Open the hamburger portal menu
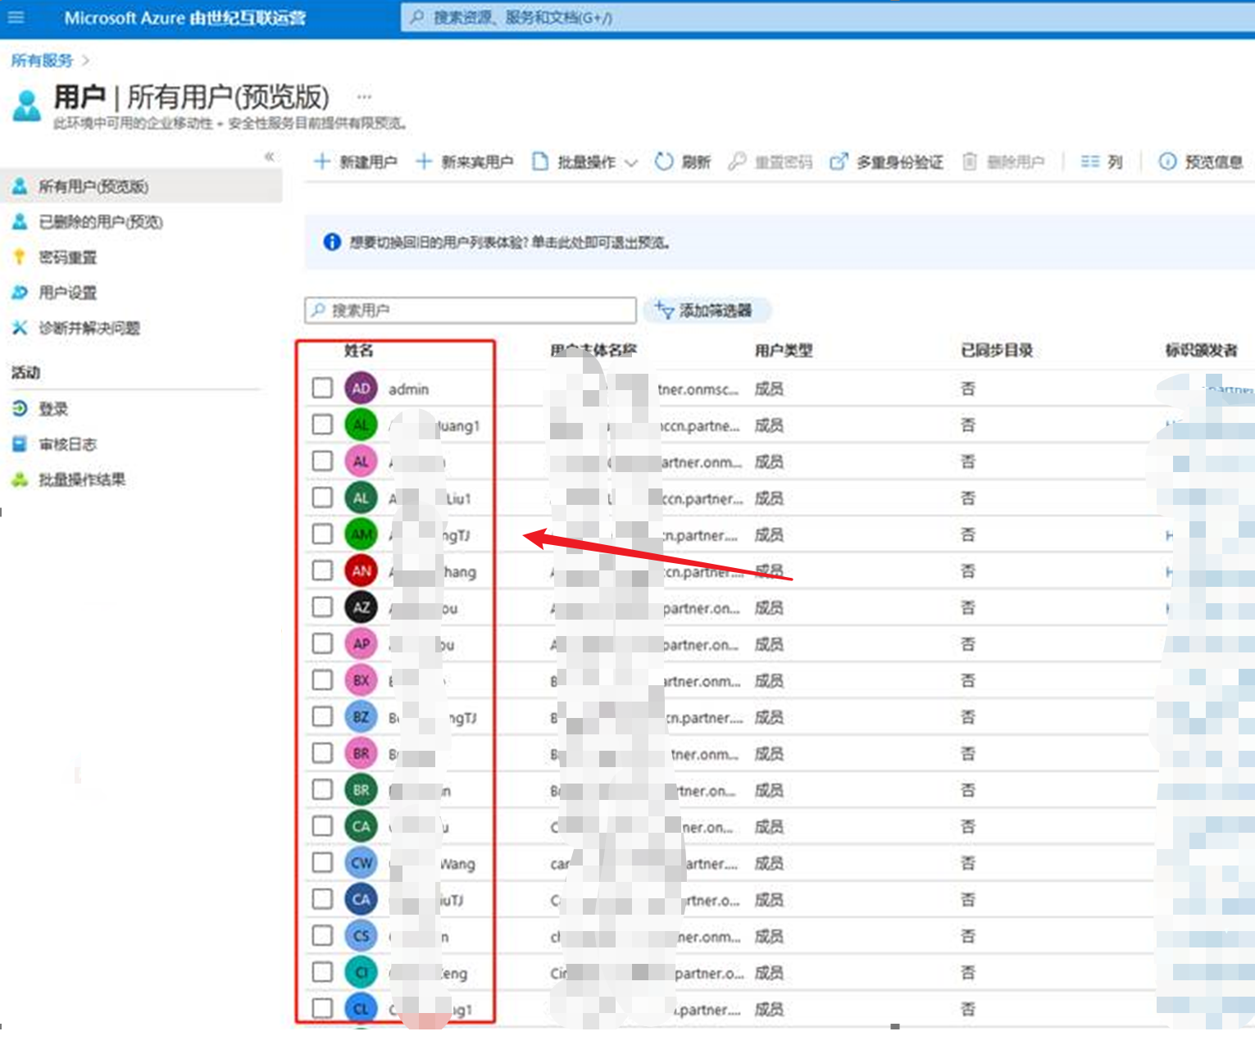The image size is (1255, 1045). pos(16,17)
